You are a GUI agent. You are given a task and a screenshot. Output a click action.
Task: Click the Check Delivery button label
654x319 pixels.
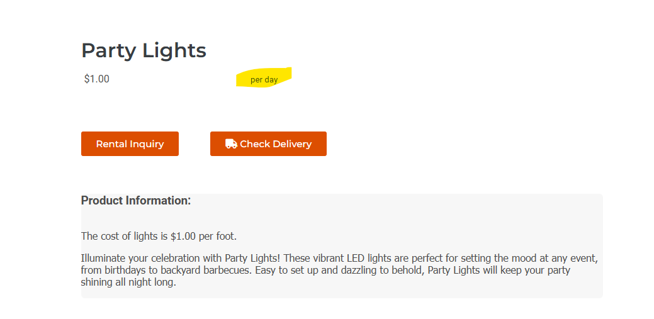pos(275,144)
